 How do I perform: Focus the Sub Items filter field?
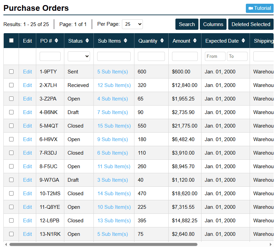pyautogui.click(x=114, y=56)
